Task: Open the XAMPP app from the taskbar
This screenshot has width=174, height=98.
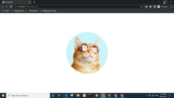Action: click(x=84, y=96)
